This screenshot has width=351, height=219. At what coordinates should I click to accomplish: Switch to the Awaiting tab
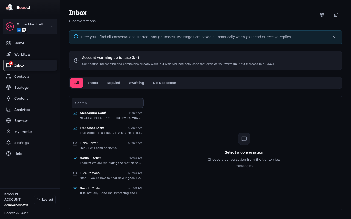click(x=137, y=83)
